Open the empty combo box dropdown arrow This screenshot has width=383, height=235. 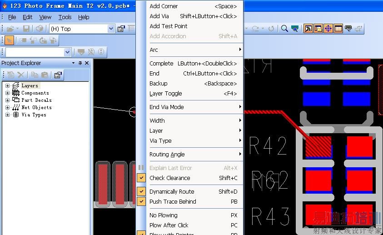(x=67, y=52)
